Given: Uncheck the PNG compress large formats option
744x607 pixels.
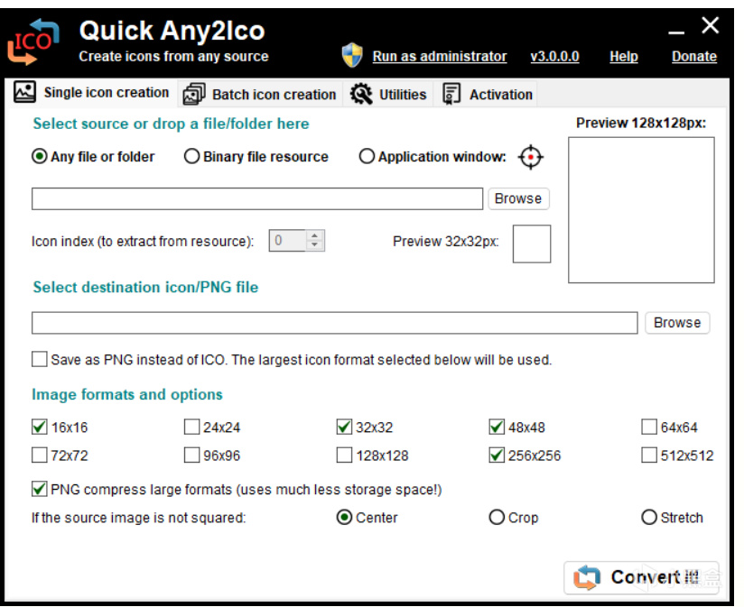Looking at the screenshot, I should (x=40, y=490).
